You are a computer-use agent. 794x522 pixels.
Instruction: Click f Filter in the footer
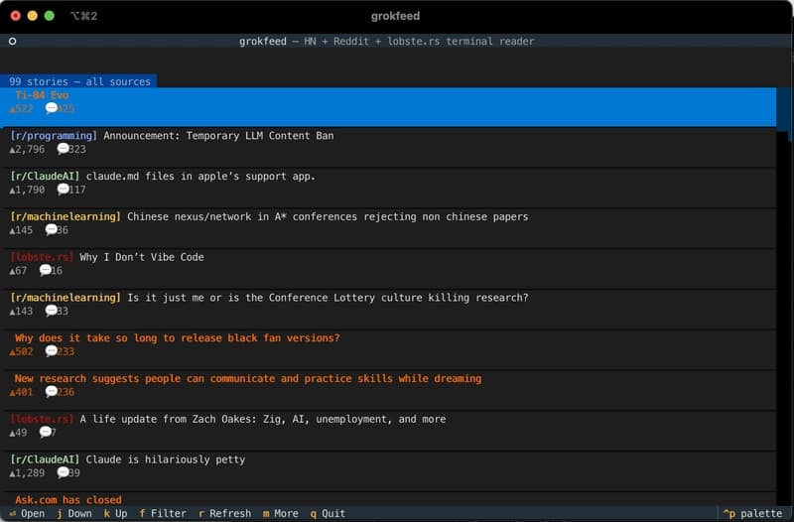[x=163, y=513]
